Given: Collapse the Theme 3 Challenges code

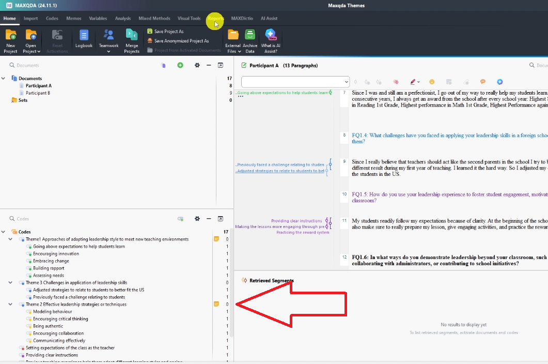Looking at the screenshot, I should pyautogui.click(x=10, y=283).
